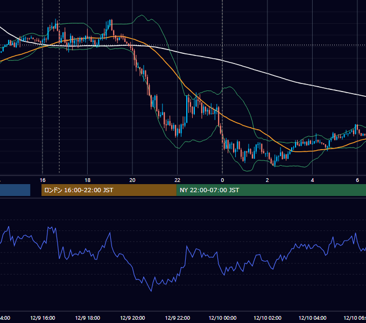Click the "2" hour label on the price chart axis
This screenshot has height=323, width=366.
268,180
